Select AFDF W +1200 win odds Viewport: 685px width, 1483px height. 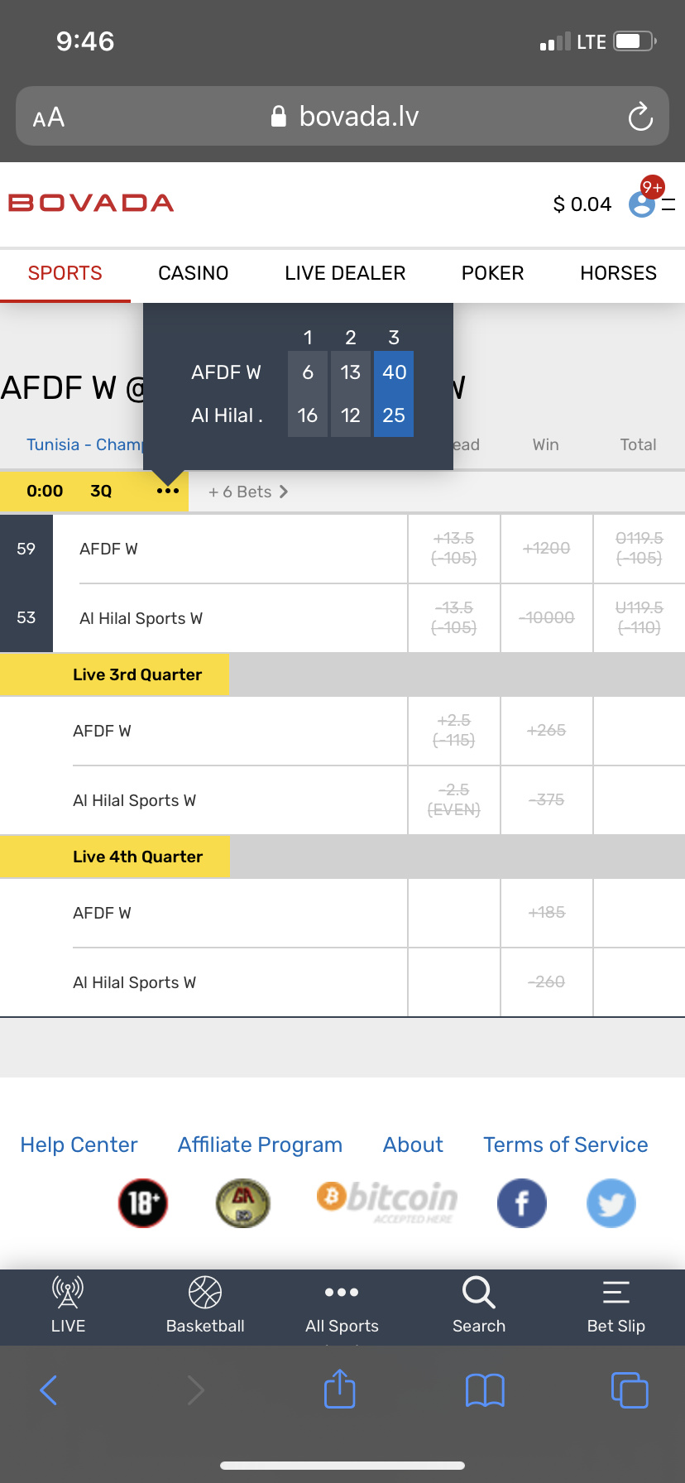[x=546, y=548]
